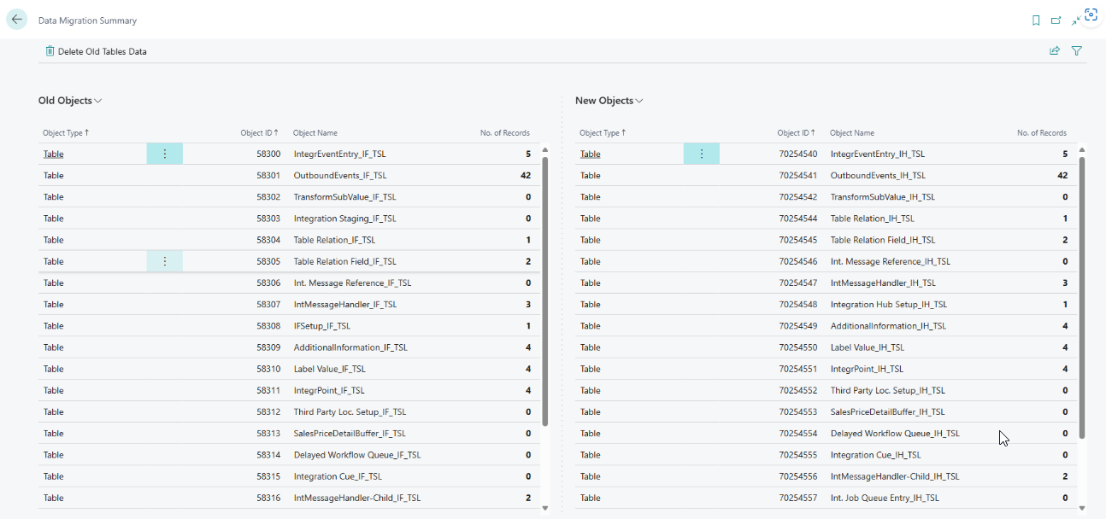Open the Table link for object 58300
The height and width of the screenshot is (519, 1106).
coord(53,155)
